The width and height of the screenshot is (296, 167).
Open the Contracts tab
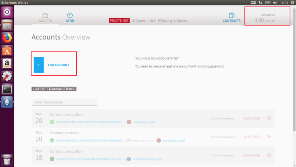click(232, 18)
